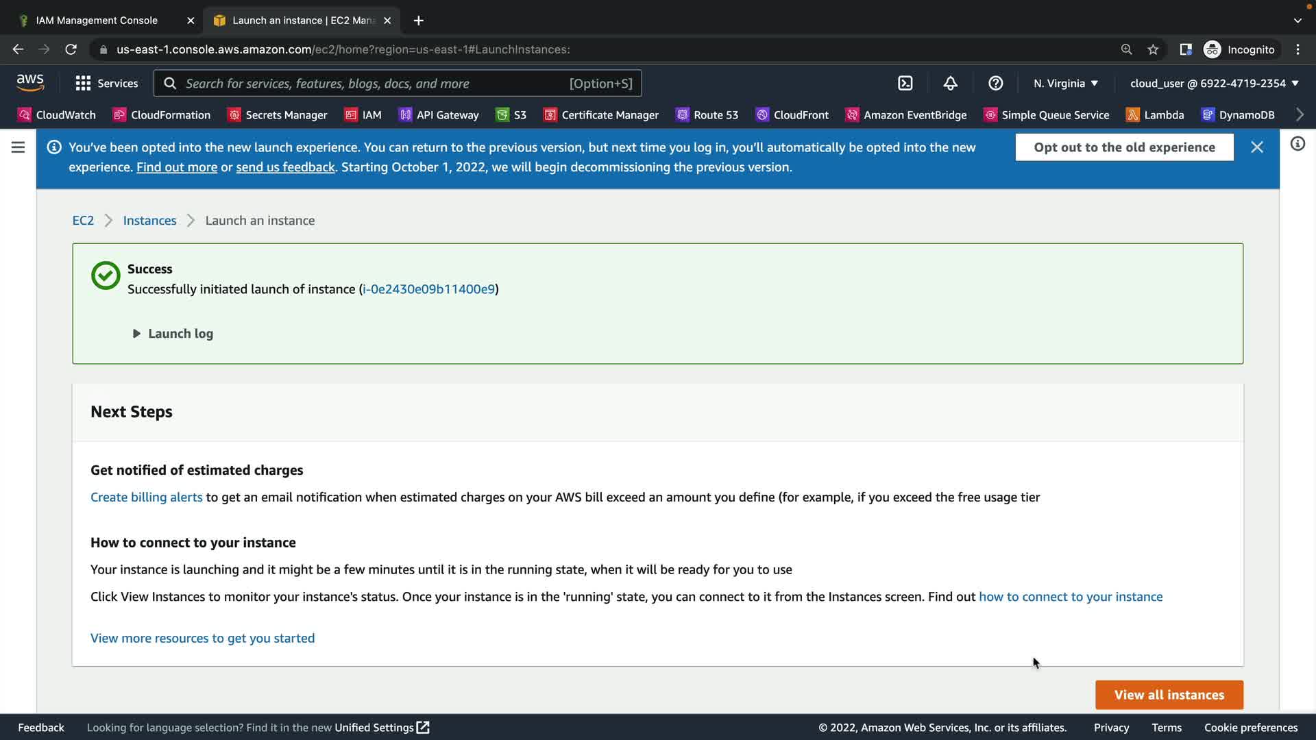Switch to the IAM Management Console tab
Screen dimensions: 1316x740
(97, 21)
